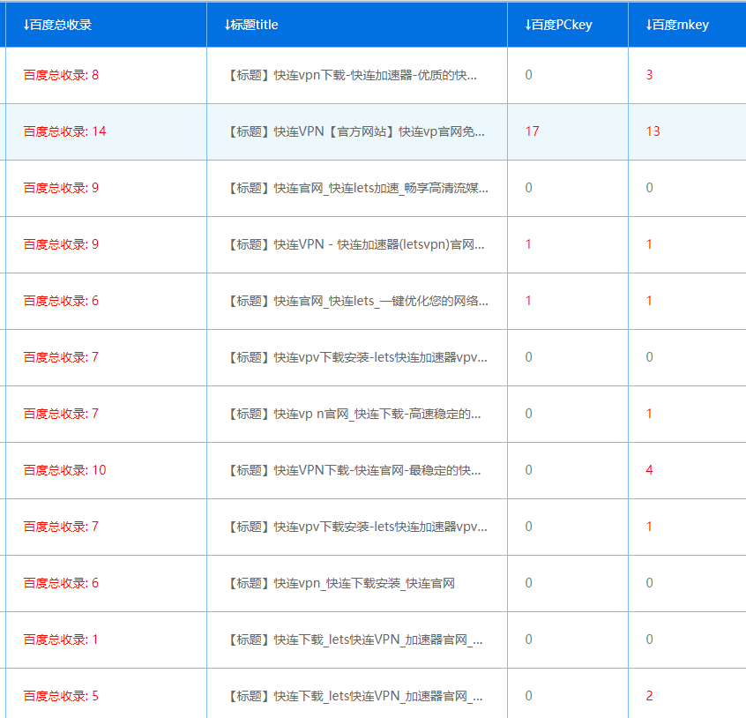
Task: Select the PCkey value 17
Action: [x=533, y=131]
